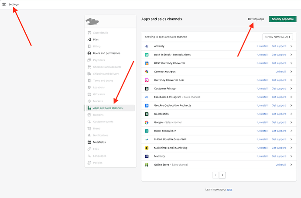Screen dimensions: 301x198
Task: Click the Settings gear icon
Action: [4, 4]
